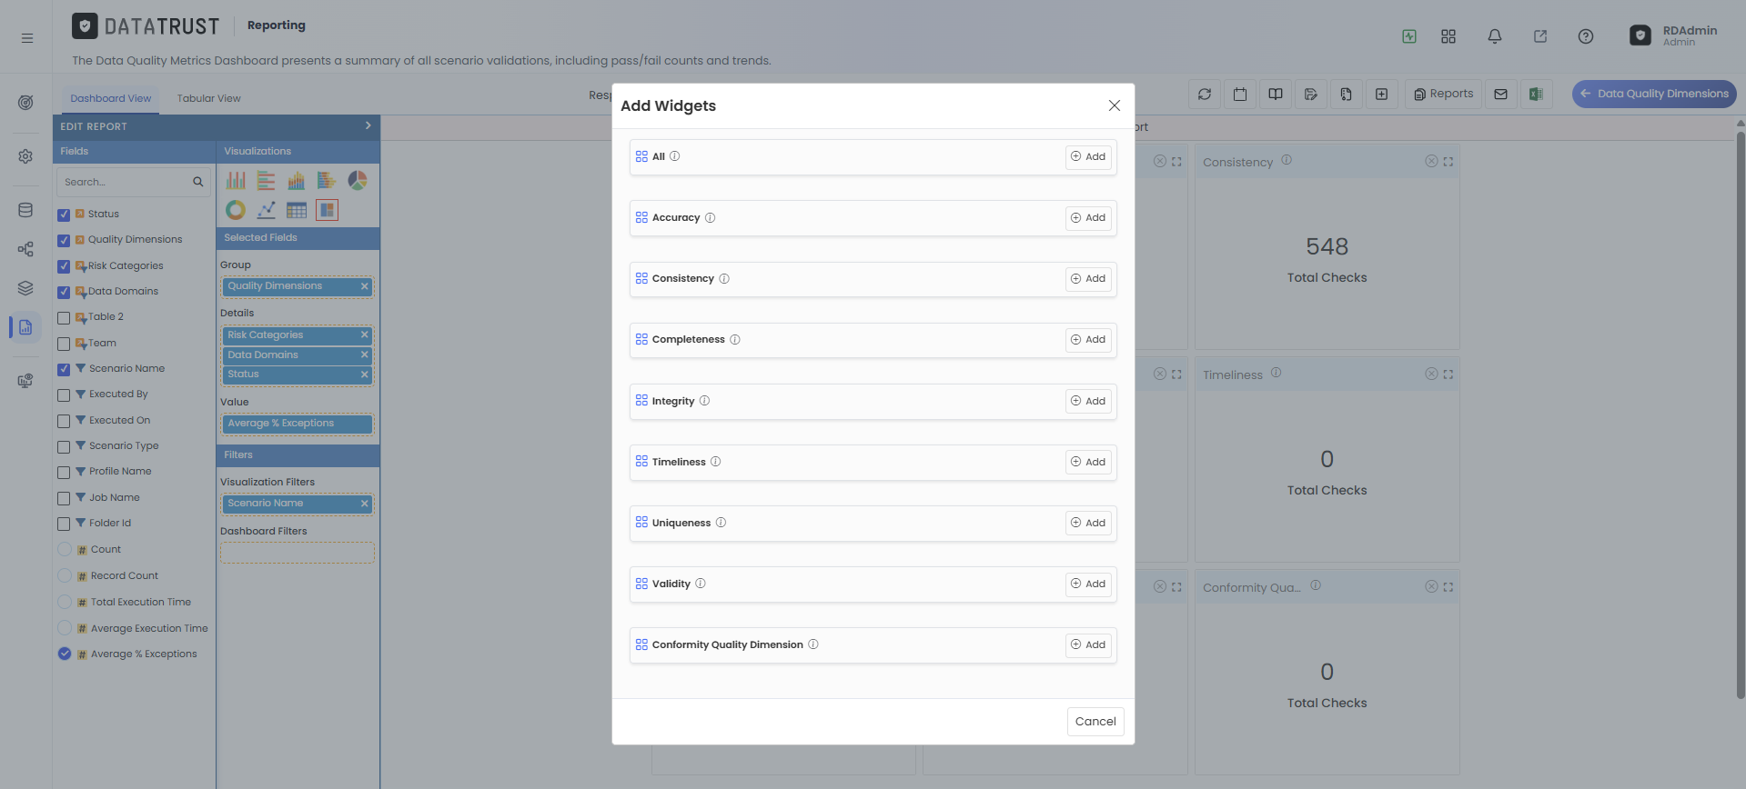1746x789 pixels.
Task: Add the Conformity Quality Dimension widget
Action: (1088, 644)
